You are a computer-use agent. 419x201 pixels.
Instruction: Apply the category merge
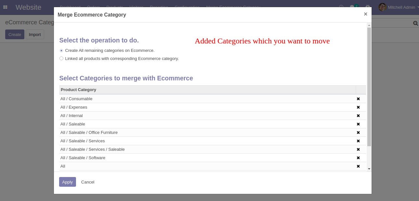coord(68,182)
